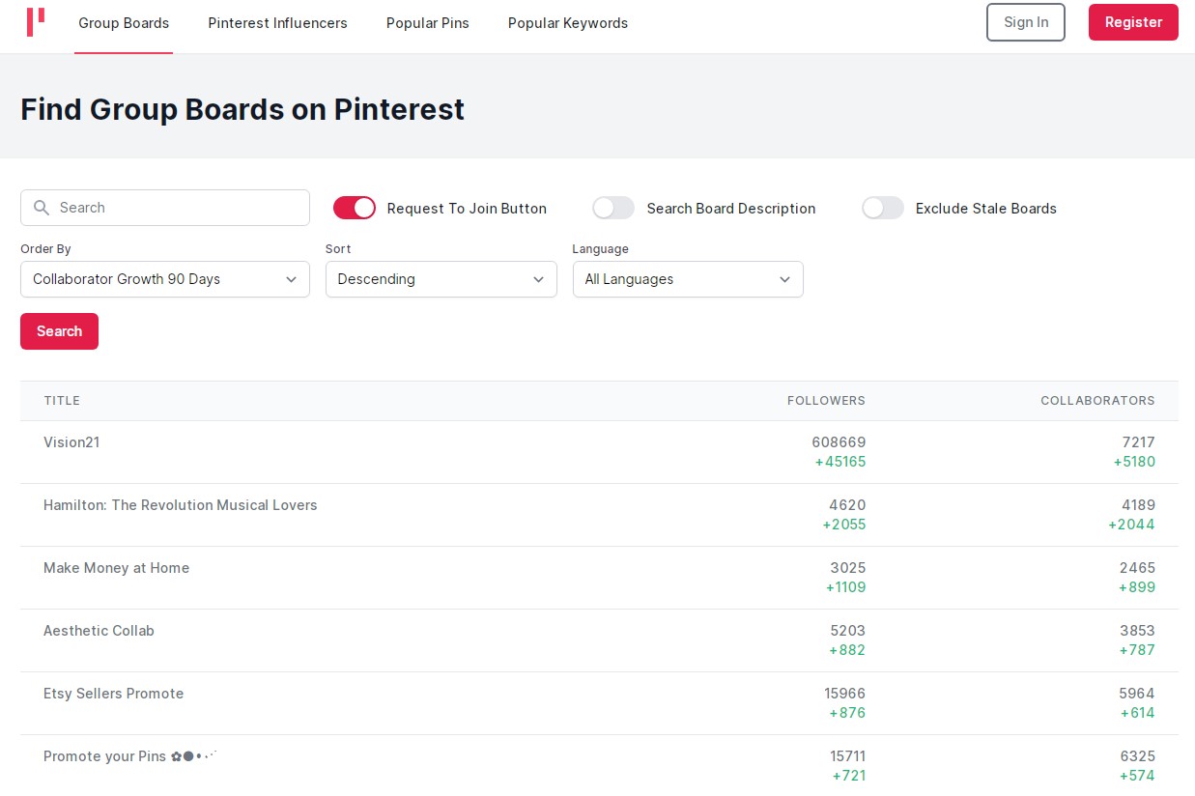Image resolution: width=1195 pixels, height=796 pixels.
Task: Click collaborator growth value +2044
Action: tap(1131, 525)
